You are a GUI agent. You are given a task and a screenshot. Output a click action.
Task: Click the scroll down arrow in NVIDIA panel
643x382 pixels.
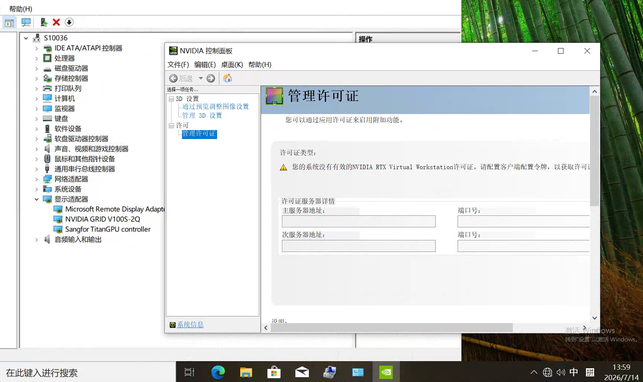coord(595,318)
